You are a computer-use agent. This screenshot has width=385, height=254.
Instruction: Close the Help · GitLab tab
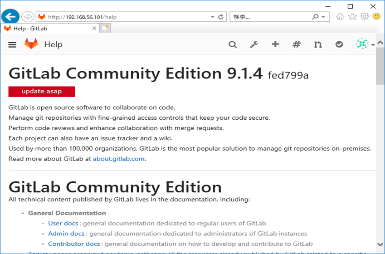click(94, 28)
